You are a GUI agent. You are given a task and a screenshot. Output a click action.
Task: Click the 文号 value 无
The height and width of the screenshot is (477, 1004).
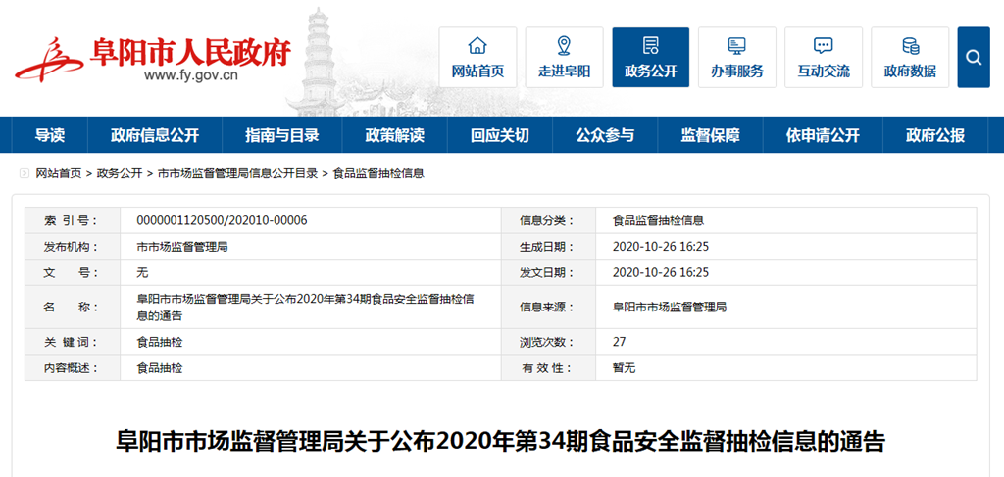coord(142,273)
